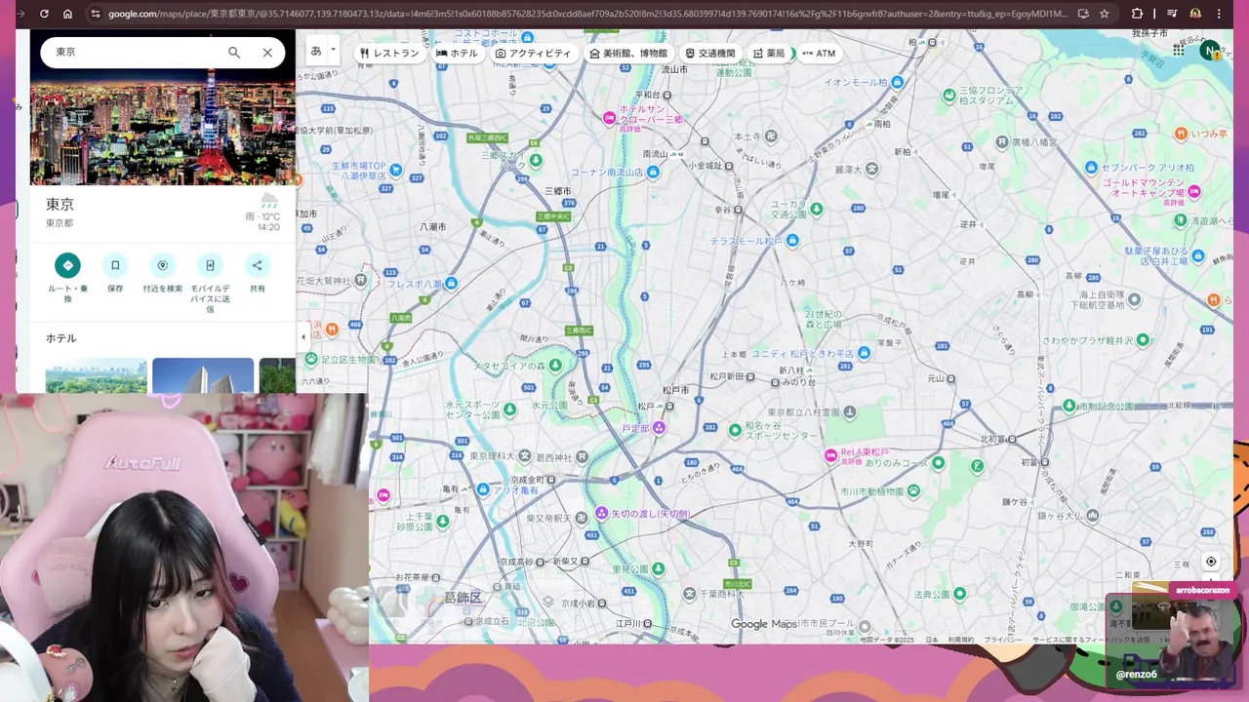1249x702 pixels.
Task: Bookmark this page with the star icon
Action: (1104, 14)
